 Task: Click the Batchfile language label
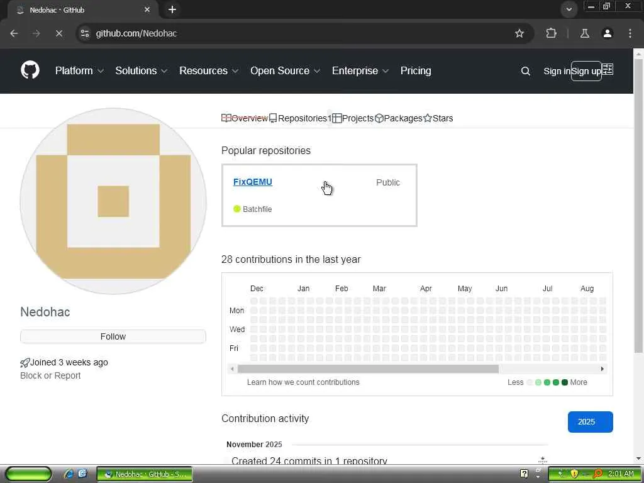point(257,209)
